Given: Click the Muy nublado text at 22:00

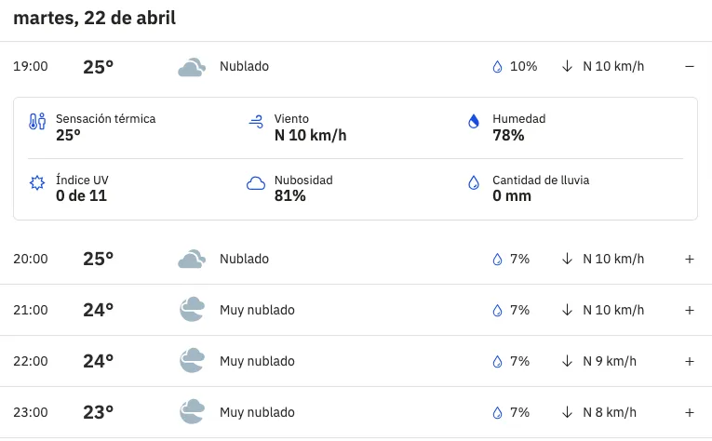Looking at the screenshot, I should (x=257, y=361).
